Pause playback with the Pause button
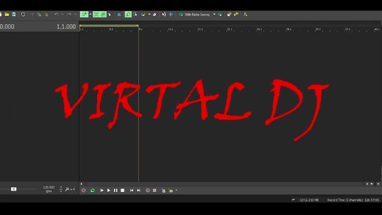The height and width of the screenshot is (215, 382). click(115, 191)
